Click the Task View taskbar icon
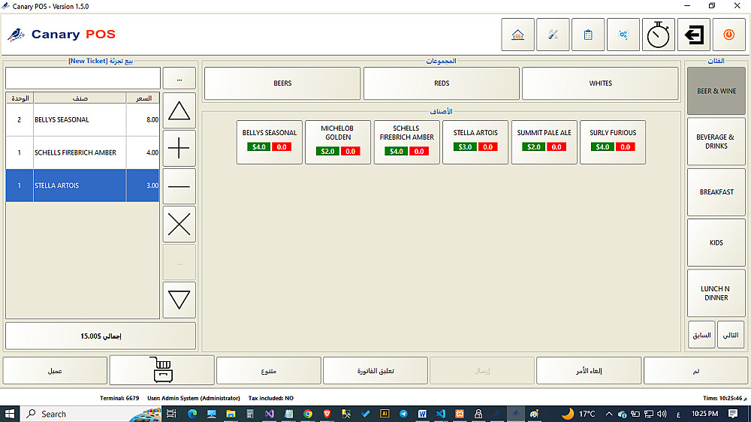The image size is (751, 422). [x=171, y=414]
